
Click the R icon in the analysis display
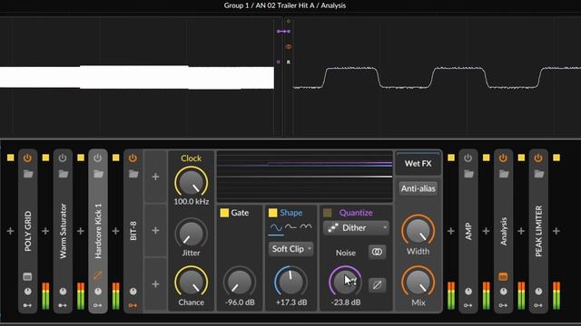coord(289,62)
